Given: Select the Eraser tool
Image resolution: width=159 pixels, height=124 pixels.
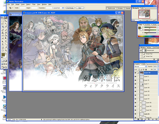Looking at the screenshot, I should point(3,35).
